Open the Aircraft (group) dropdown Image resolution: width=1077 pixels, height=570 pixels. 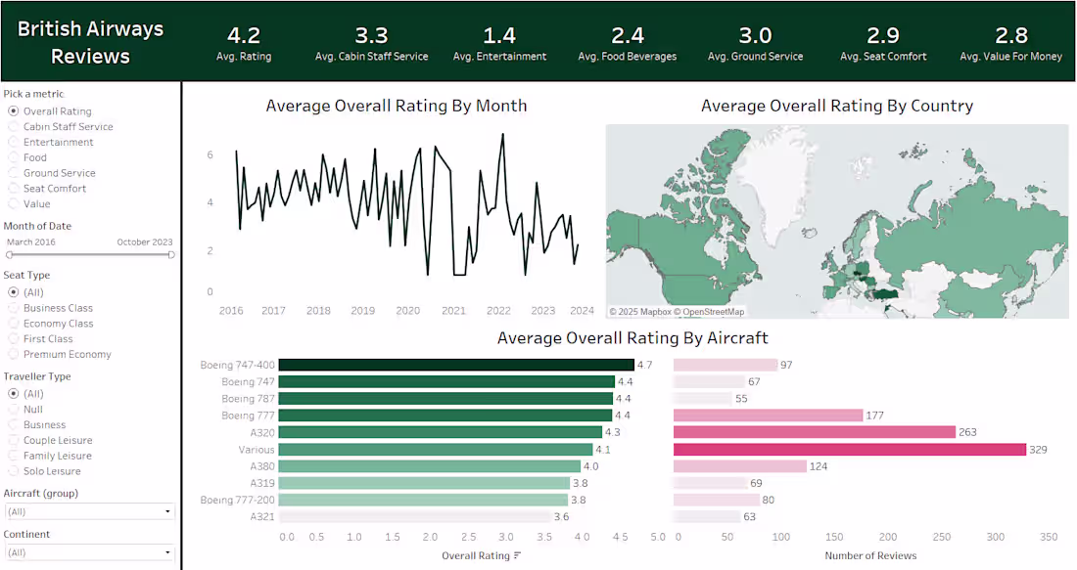coord(89,511)
